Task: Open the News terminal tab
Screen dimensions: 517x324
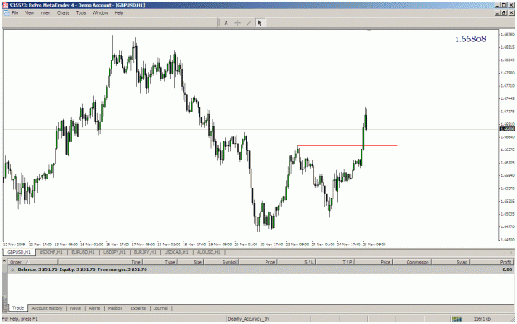Action: click(x=75, y=308)
